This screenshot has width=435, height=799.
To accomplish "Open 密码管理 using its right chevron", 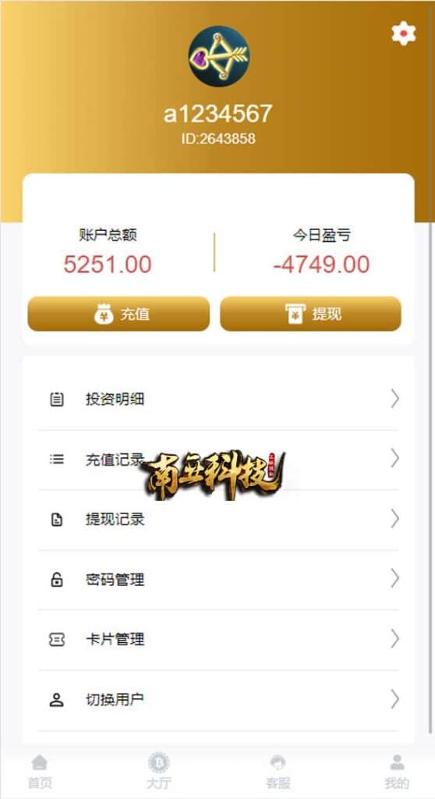I will pos(394,578).
